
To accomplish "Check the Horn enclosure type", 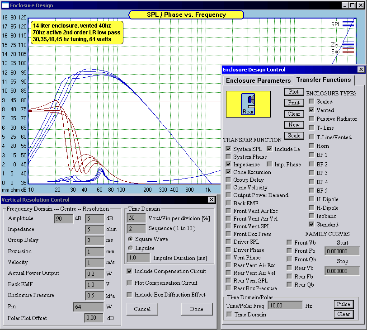I will pos(311,146).
